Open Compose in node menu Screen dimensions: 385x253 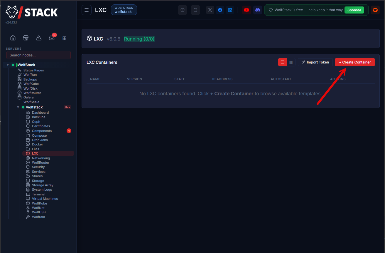39,135
